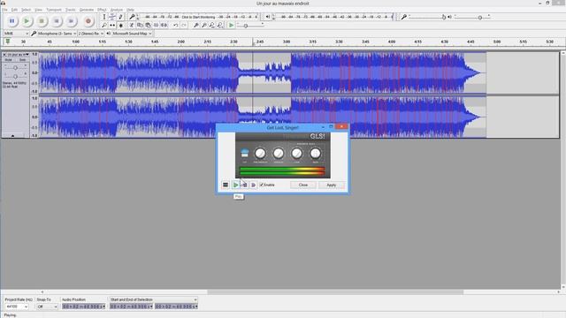Open the Select menu

tap(26, 10)
